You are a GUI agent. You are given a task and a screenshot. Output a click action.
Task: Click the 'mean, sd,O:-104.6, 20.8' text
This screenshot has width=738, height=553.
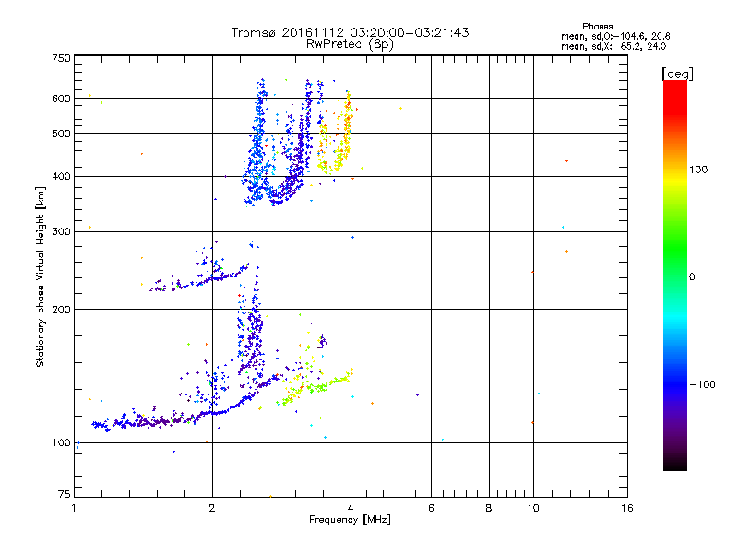click(615, 36)
